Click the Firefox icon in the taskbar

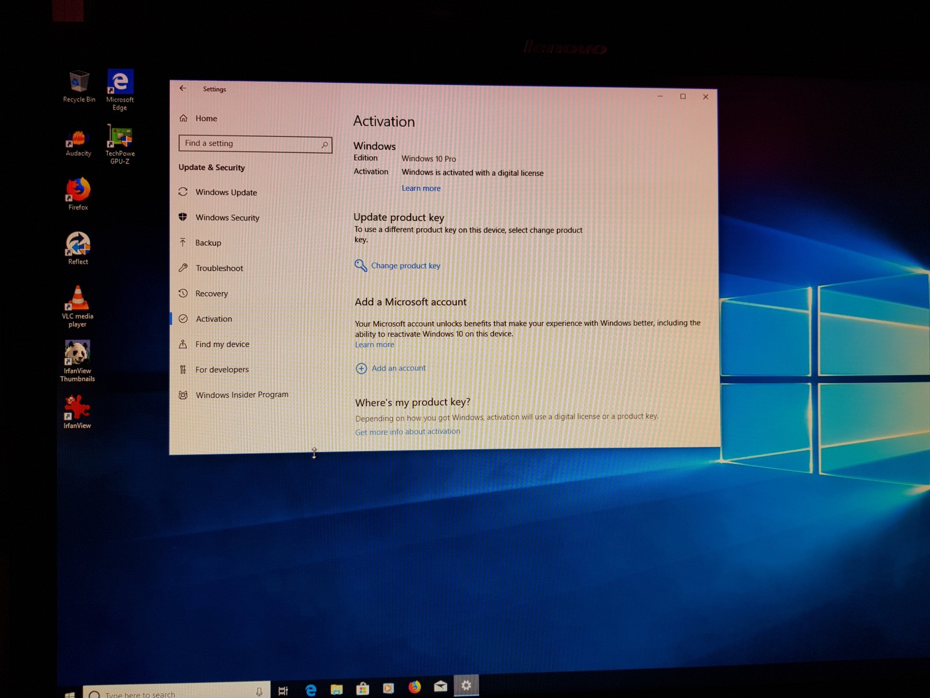click(414, 687)
